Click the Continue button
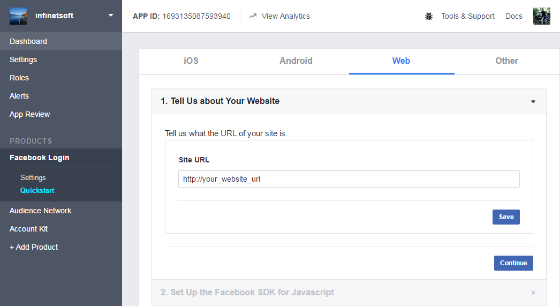Viewport: 560px width, 306px height. click(x=513, y=263)
